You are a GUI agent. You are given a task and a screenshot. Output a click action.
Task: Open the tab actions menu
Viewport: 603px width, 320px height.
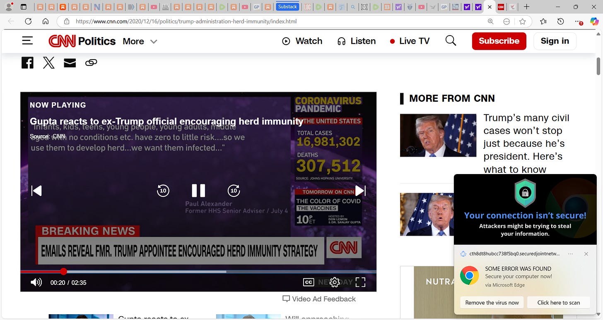coord(24,7)
